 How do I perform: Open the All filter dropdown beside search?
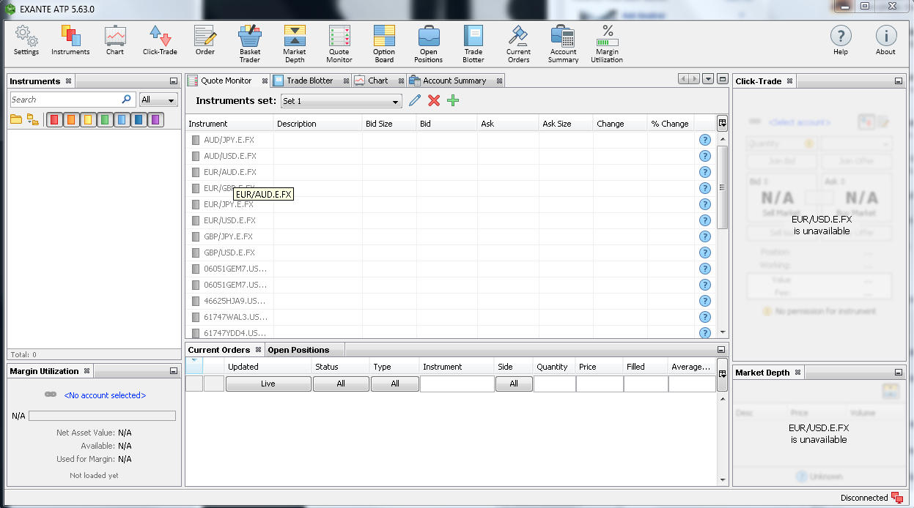(x=158, y=99)
